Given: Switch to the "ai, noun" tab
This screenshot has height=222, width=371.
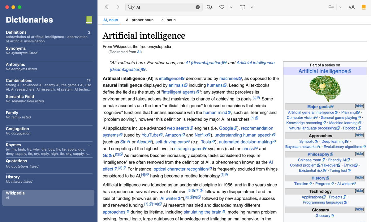Looking at the screenshot, I should [x=168, y=20].
